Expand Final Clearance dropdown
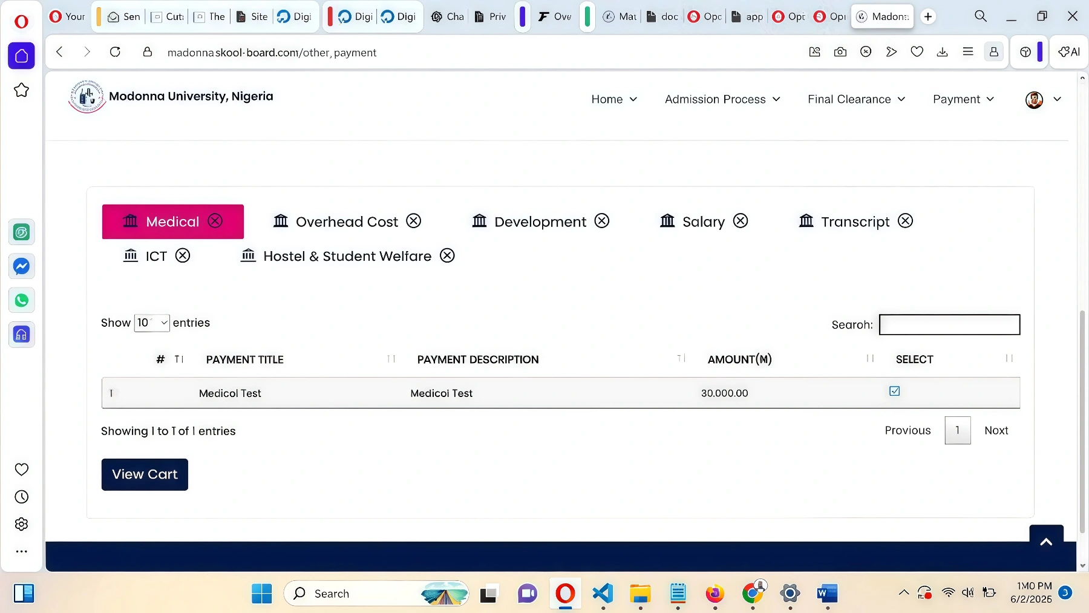 tap(857, 99)
